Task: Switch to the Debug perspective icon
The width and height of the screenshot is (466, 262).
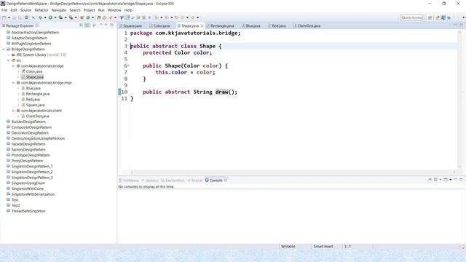Action: click(449, 17)
